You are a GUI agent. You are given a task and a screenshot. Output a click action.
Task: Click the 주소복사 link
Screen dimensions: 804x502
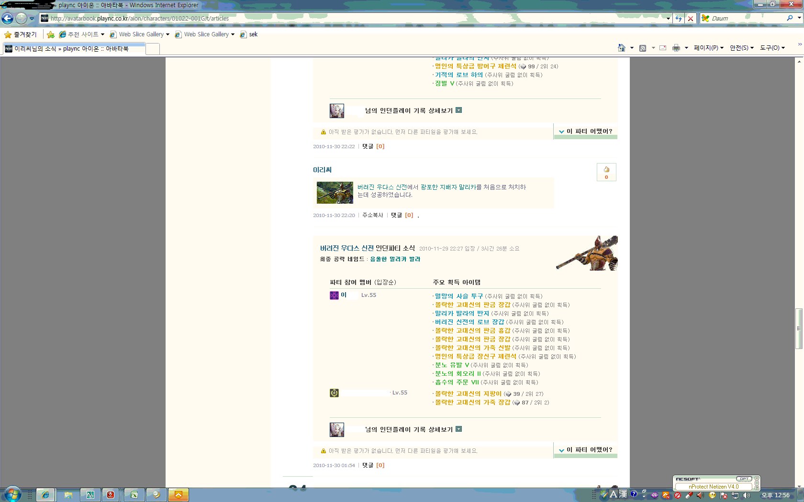pos(372,216)
